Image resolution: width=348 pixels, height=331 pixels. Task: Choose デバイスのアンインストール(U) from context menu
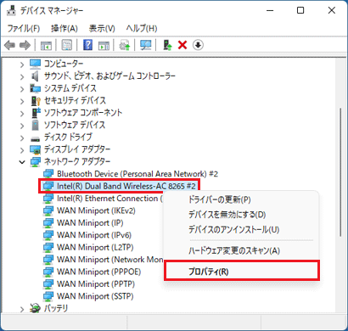(x=241, y=229)
